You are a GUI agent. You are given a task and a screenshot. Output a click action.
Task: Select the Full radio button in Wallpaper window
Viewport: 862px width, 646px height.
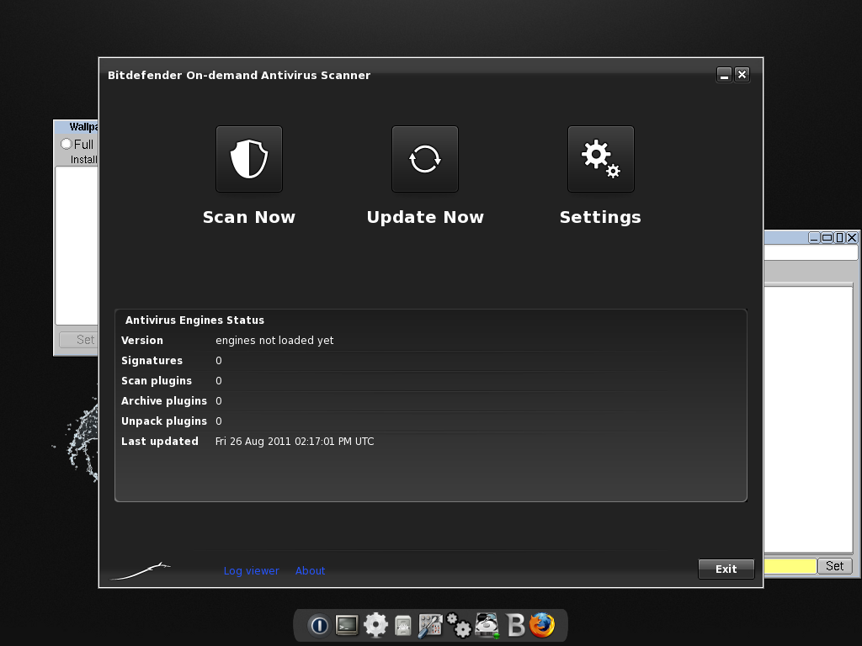(67, 144)
